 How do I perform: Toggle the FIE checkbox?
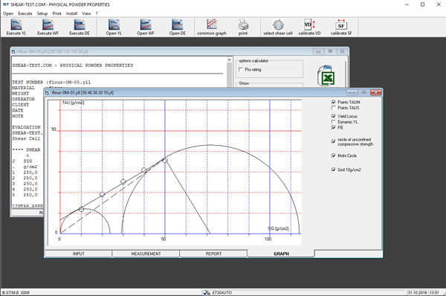[x=333, y=127]
